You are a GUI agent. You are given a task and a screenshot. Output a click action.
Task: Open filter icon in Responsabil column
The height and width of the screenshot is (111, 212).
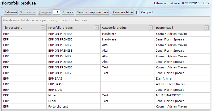(206, 28)
